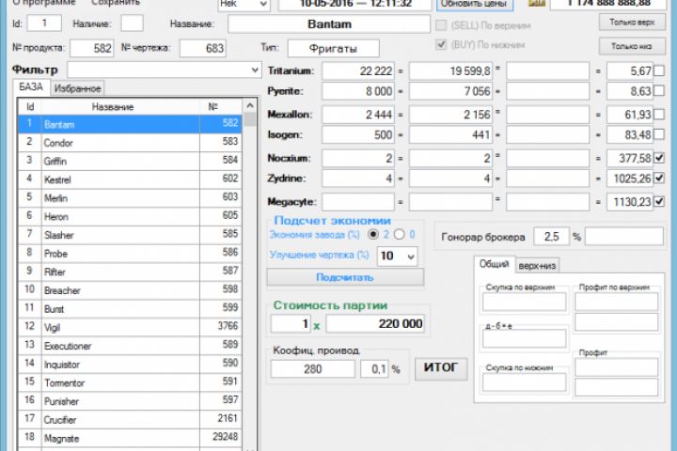
Task: Click the date and time field
Action: (x=354, y=4)
